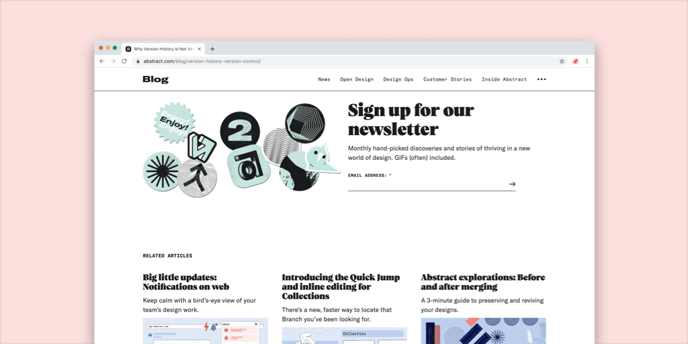Click the wavy line pattern circle sticker
This screenshot has height=344, width=688.
(x=281, y=146)
